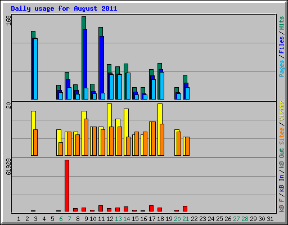Click the cyan pages bar on day 3
The image size is (288, 225).
click(35, 69)
